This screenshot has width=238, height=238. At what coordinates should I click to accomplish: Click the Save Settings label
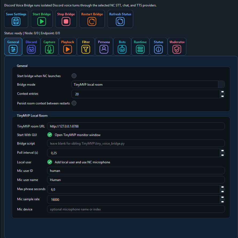pos(16,14)
